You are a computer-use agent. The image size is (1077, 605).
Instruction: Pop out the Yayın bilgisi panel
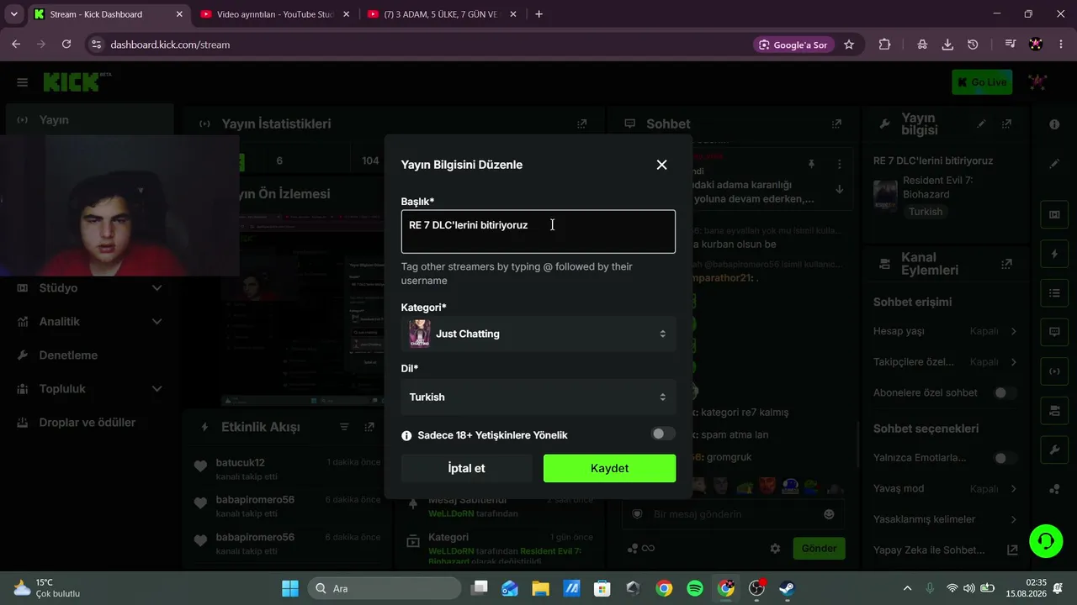[1006, 124]
